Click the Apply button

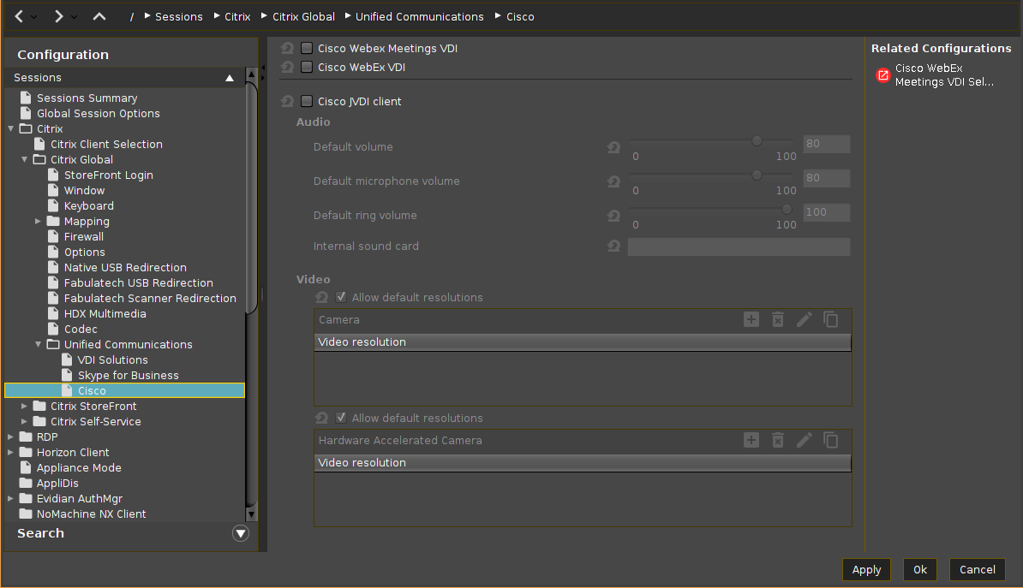[866, 570]
